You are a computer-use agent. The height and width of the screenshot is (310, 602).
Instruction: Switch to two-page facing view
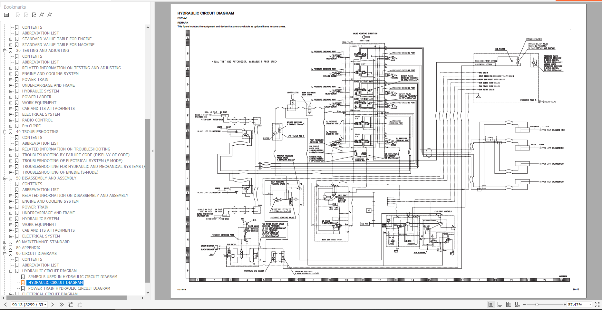[509, 305]
